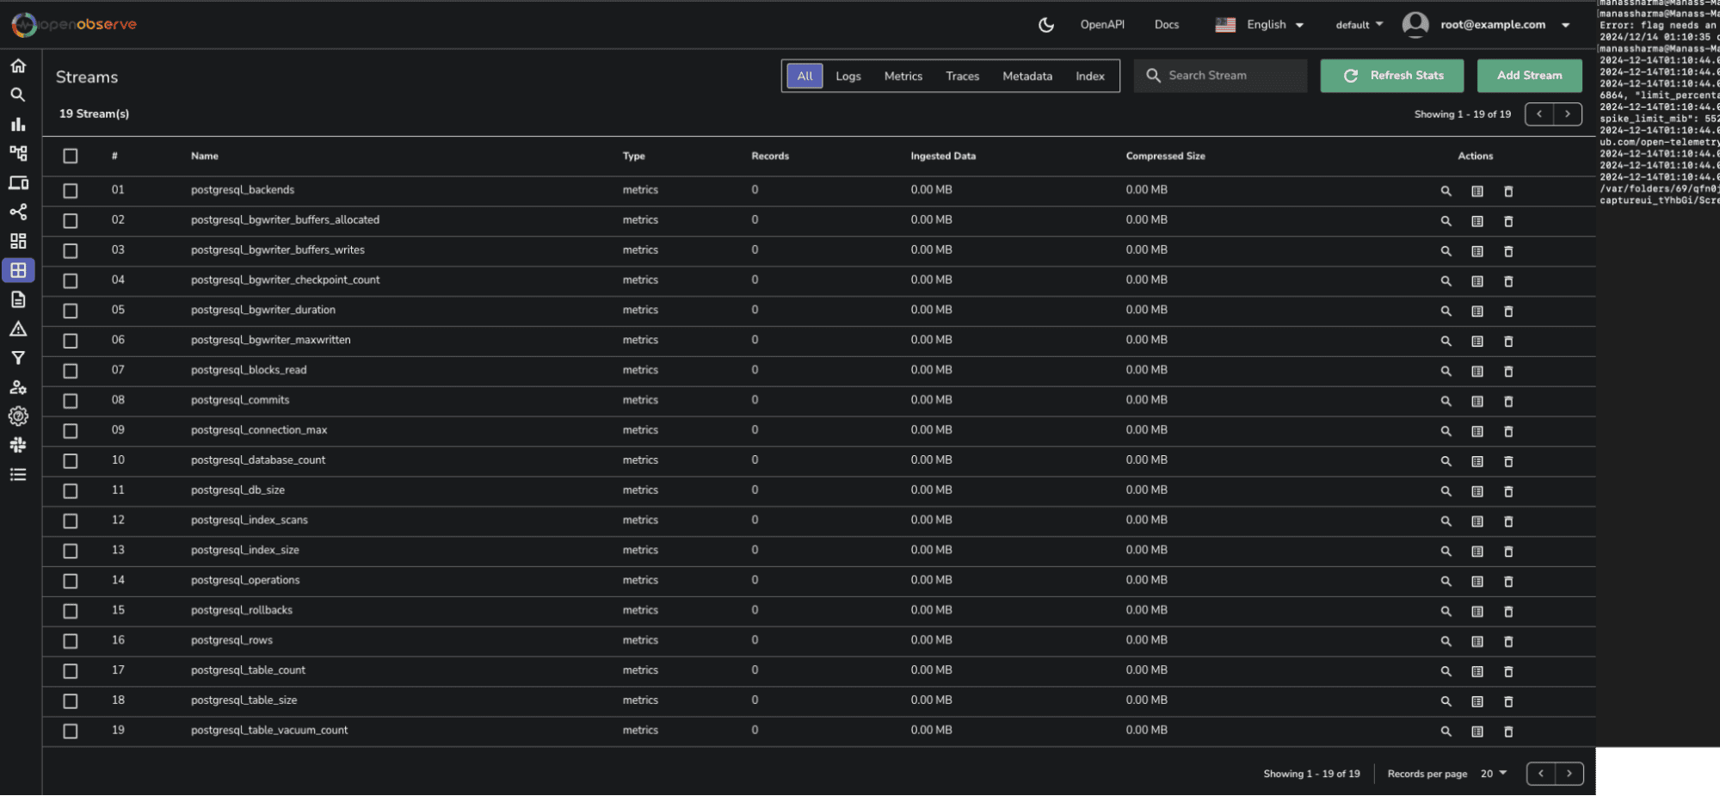Open the Home icon in the sidebar
This screenshot has width=1720, height=796.
click(x=18, y=66)
